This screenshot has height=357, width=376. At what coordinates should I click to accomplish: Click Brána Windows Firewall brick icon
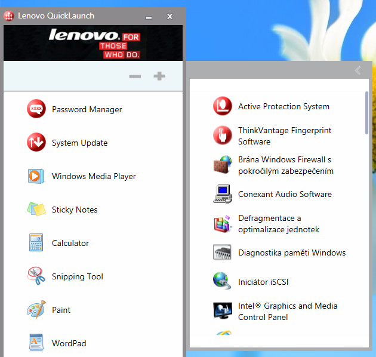pos(223,165)
